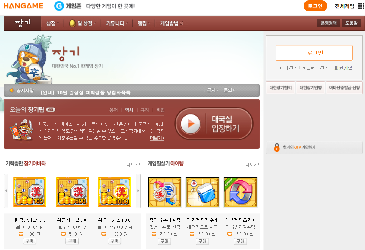Select the 비법 tip tab
The image size is (365, 250).
tap(161, 110)
